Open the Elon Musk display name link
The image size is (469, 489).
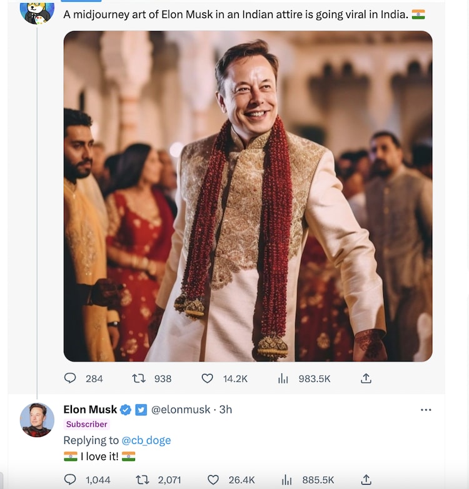click(90, 410)
